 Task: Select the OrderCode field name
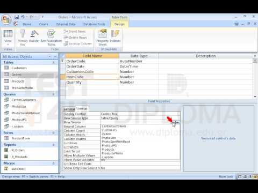tap(92, 61)
